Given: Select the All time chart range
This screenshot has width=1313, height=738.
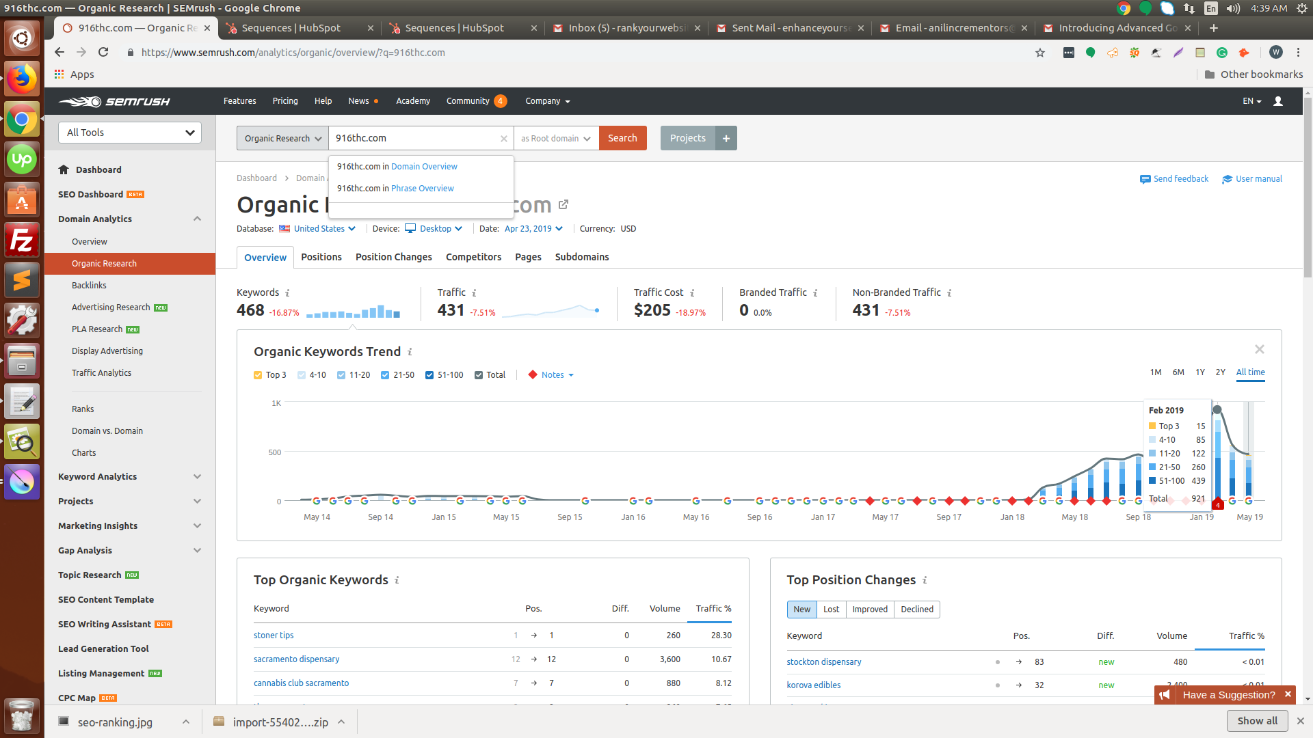Looking at the screenshot, I should (x=1250, y=372).
